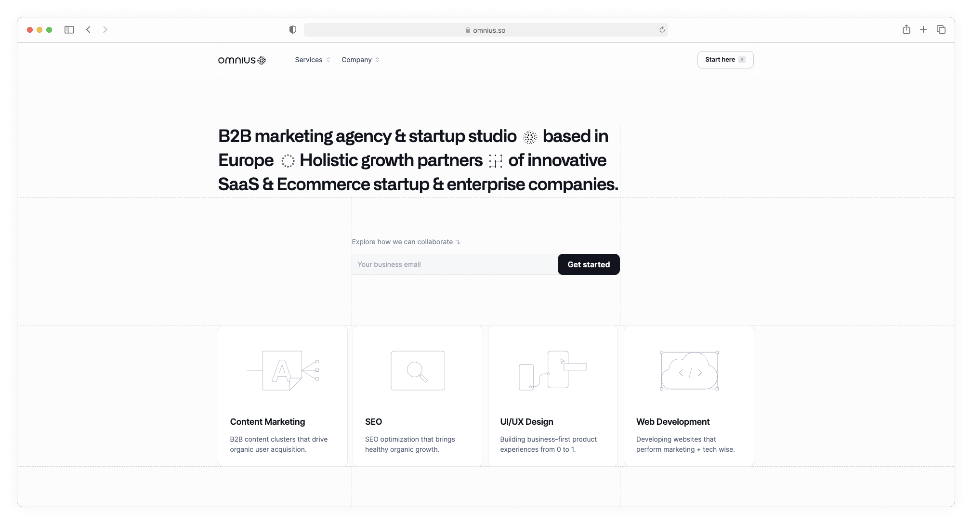The width and height of the screenshot is (972, 524).
Task: Click the SEO magnifying glass icon
Action: click(417, 370)
